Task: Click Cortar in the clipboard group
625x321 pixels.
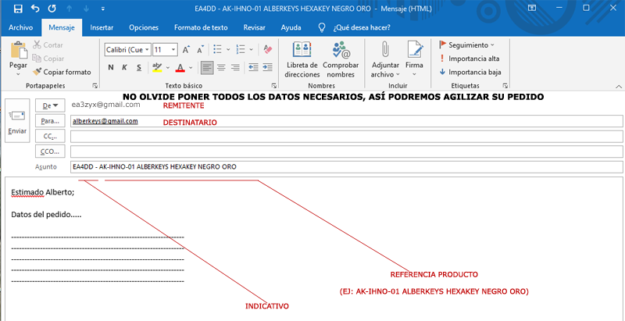Action: [x=48, y=45]
